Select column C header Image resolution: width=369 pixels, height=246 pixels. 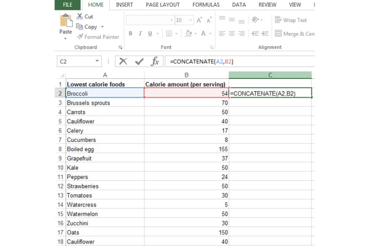270,75
